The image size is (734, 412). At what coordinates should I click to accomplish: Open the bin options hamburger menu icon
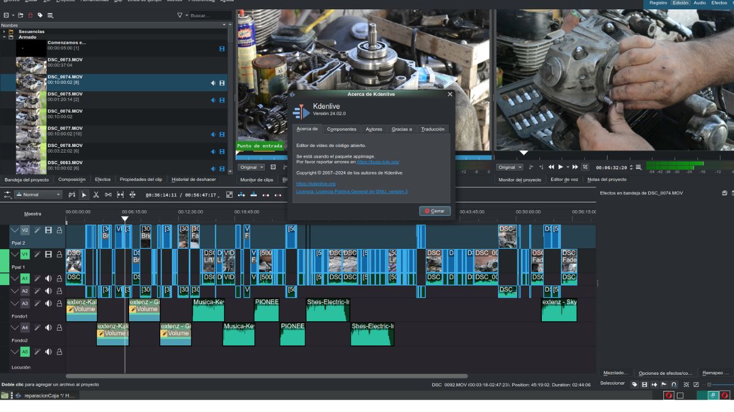click(50, 15)
